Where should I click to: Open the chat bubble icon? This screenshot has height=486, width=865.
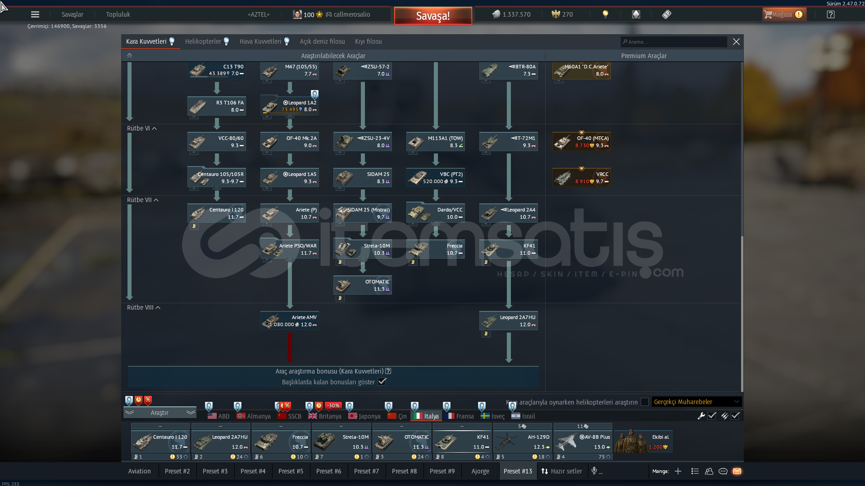click(x=723, y=471)
